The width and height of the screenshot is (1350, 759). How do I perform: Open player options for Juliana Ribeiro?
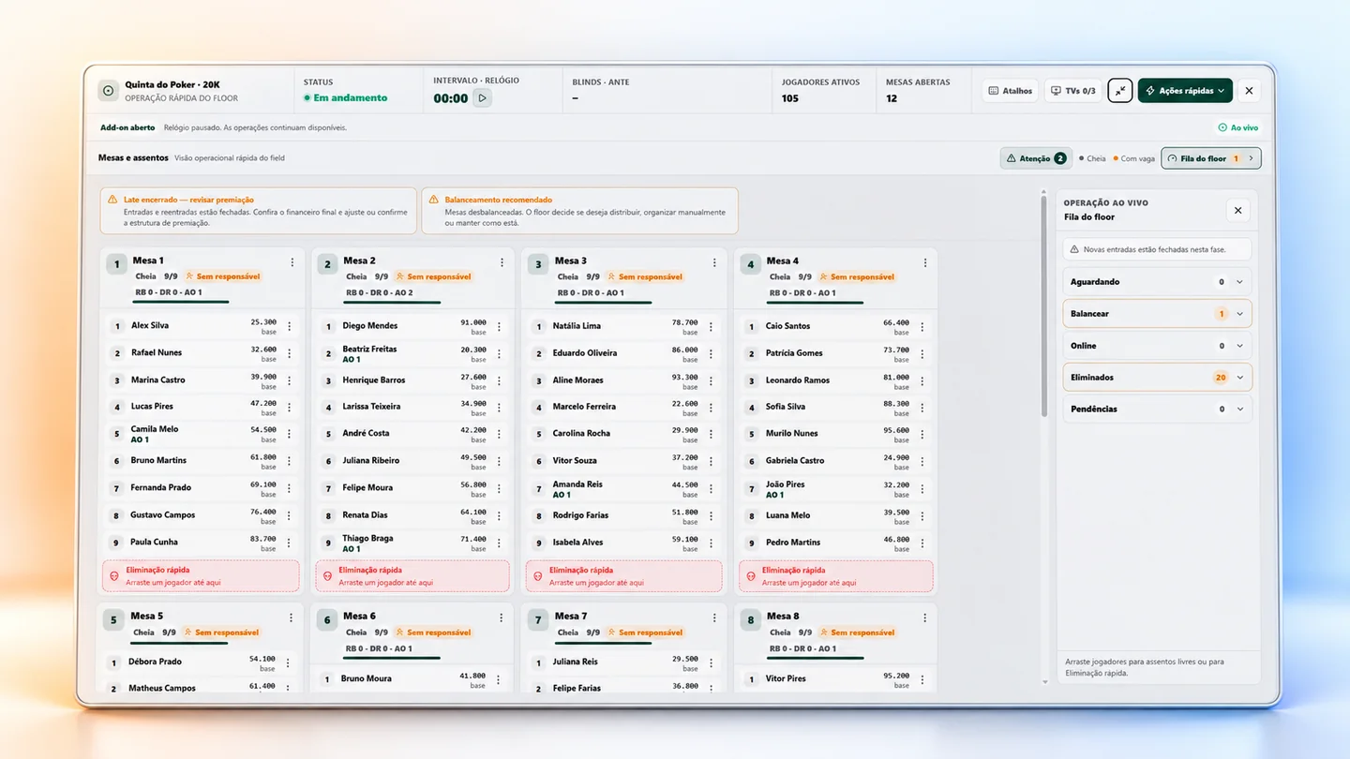[x=499, y=461]
